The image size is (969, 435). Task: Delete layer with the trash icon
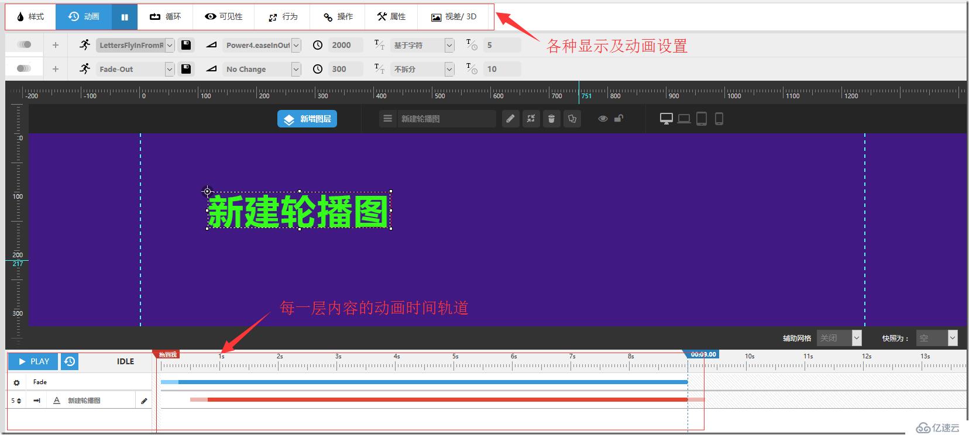click(x=551, y=119)
